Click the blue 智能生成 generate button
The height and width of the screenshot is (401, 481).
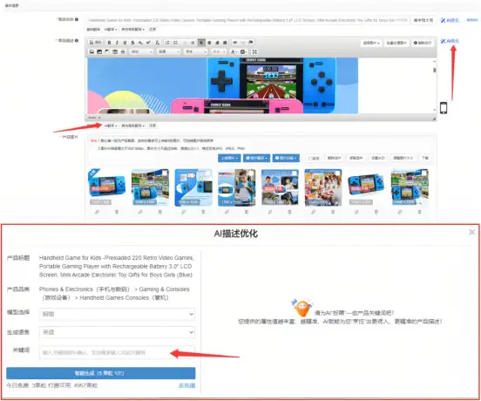click(100, 373)
